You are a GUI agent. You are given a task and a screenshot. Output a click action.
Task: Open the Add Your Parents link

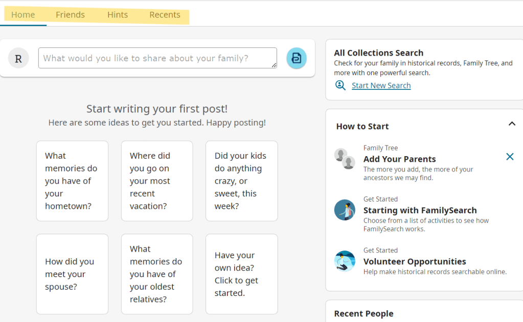coord(399,159)
